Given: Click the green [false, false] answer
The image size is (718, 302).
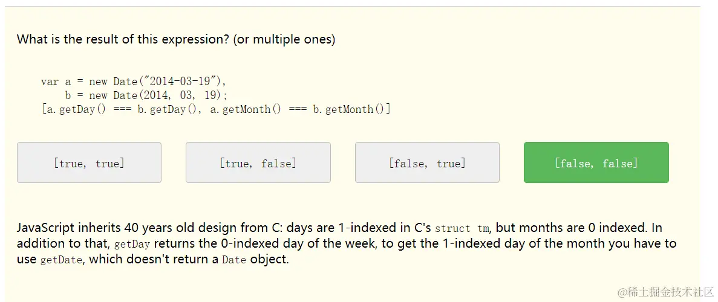Looking at the screenshot, I should pos(596,162).
